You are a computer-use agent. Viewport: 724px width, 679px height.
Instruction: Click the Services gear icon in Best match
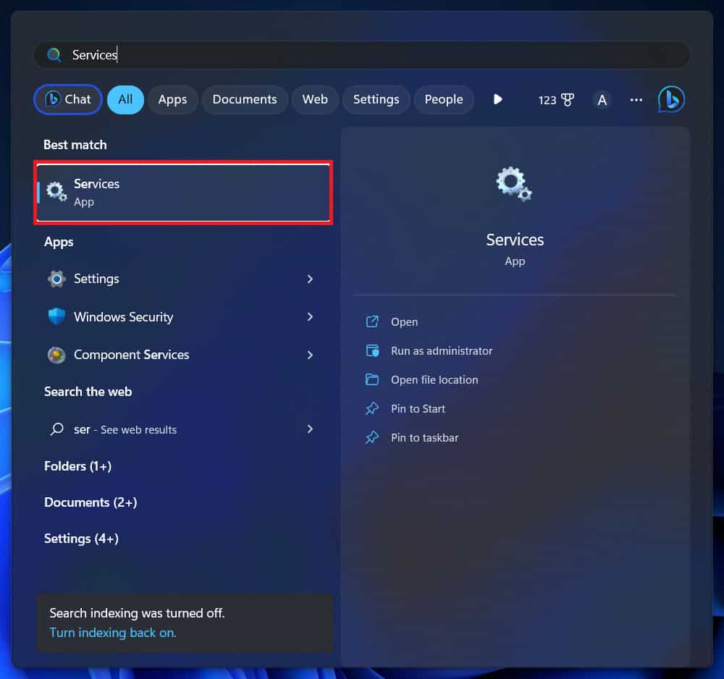click(56, 192)
